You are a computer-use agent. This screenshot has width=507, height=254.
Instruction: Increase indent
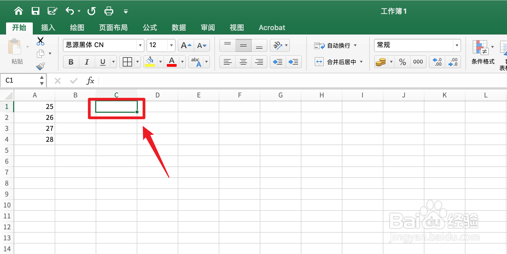coord(294,62)
